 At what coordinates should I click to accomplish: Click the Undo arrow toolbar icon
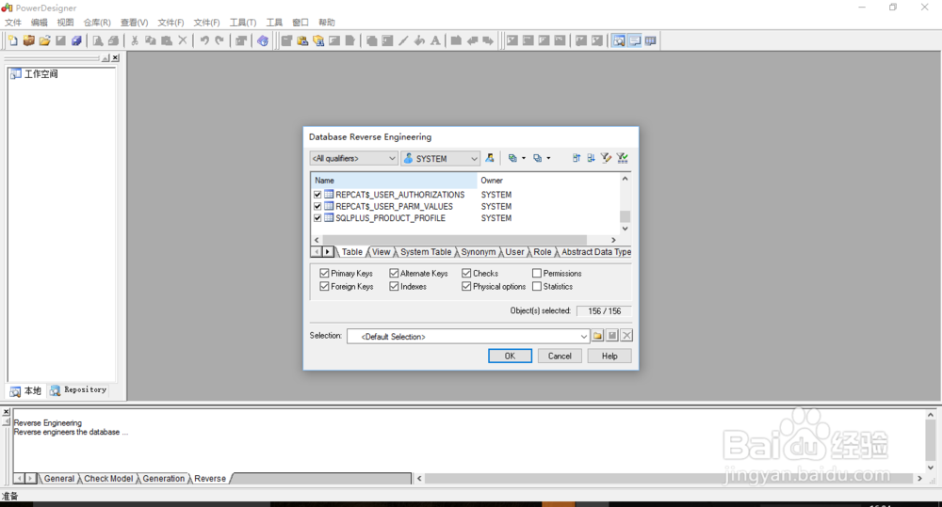(204, 40)
